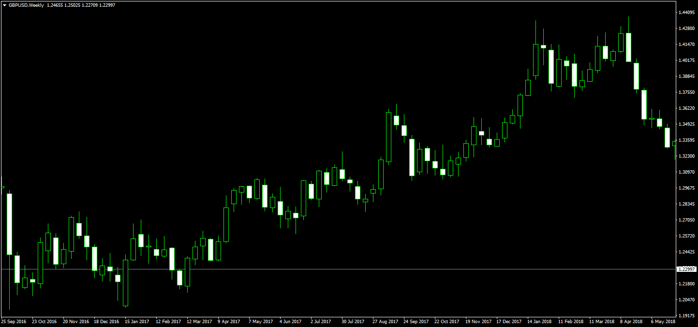The image size is (698, 327).
Task: Click the 1.29675 price scale label
Action: (687, 188)
